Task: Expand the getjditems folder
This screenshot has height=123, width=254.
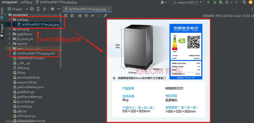Action: (10, 34)
